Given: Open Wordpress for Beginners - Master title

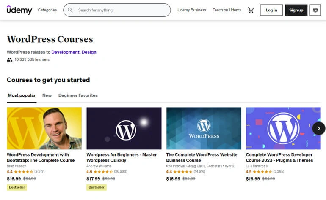Looking at the screenshot, I should click(122, 157).
